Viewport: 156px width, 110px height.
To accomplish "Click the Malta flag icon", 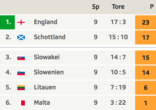I will [x=21, y=103].
